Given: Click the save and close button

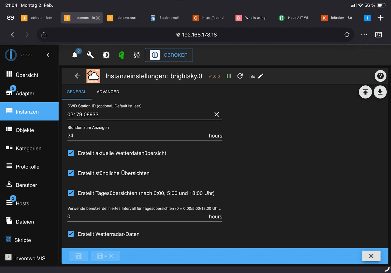Looking at the screenshot, I should [x=105, y=256].
